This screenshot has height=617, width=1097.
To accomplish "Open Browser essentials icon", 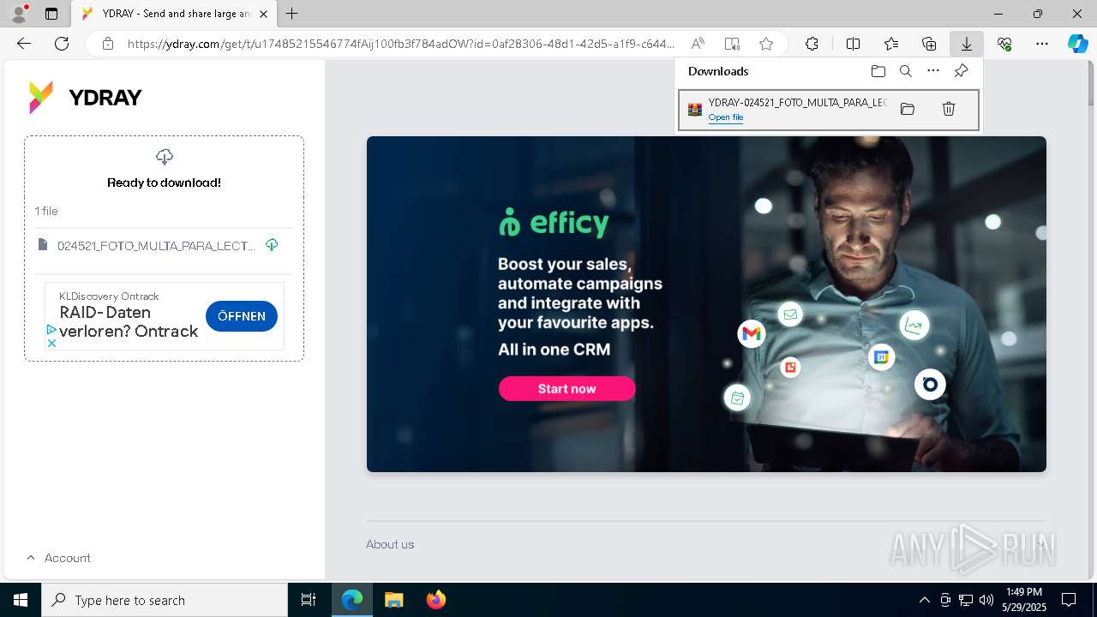I will 1004,44.
